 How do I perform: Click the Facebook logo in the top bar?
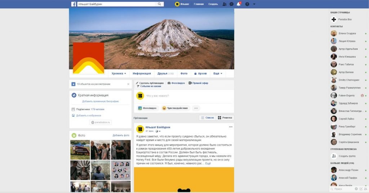[x=74, y=4]
